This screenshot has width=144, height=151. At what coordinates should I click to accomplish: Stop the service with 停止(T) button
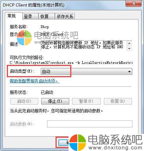tap(55, 101)
